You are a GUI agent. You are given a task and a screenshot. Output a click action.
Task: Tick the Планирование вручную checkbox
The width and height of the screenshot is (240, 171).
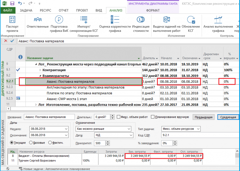click(x=153, y=117)
